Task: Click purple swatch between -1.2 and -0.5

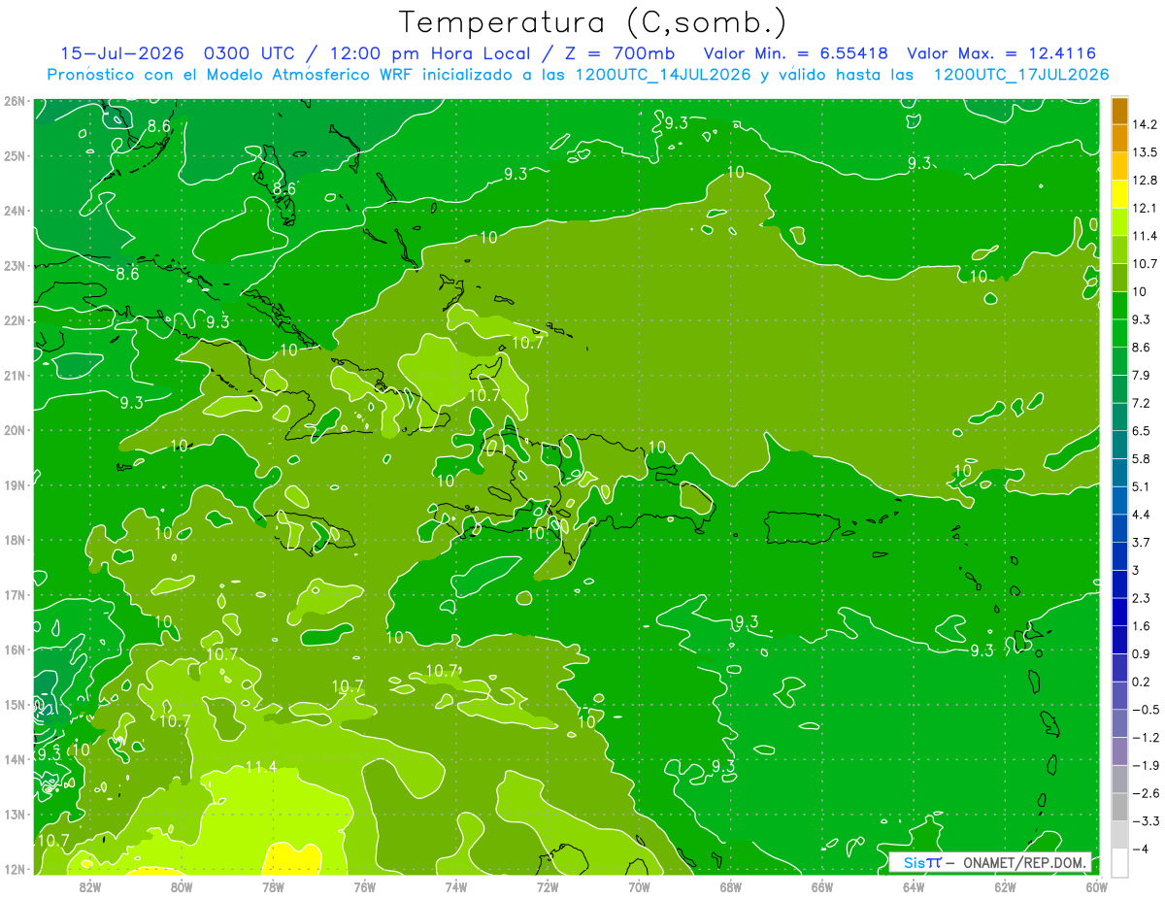Action: click(x=1119, y=723)
